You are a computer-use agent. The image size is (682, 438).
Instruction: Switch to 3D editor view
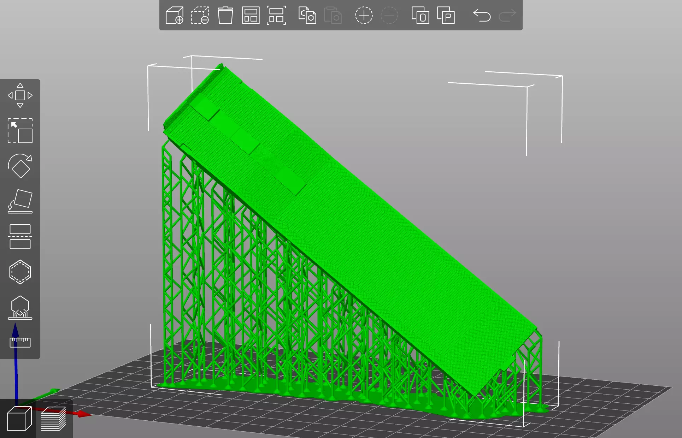tap(19, 419)
